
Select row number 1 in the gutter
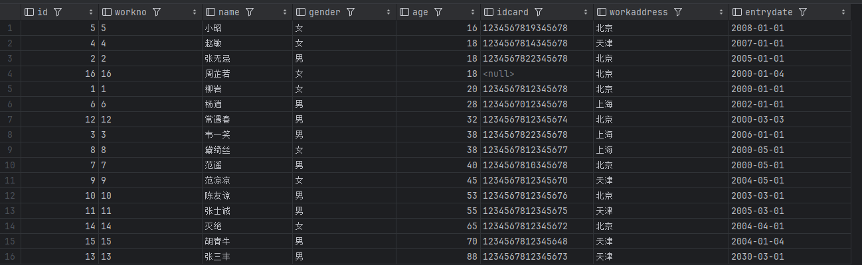[x=9, y=28]
